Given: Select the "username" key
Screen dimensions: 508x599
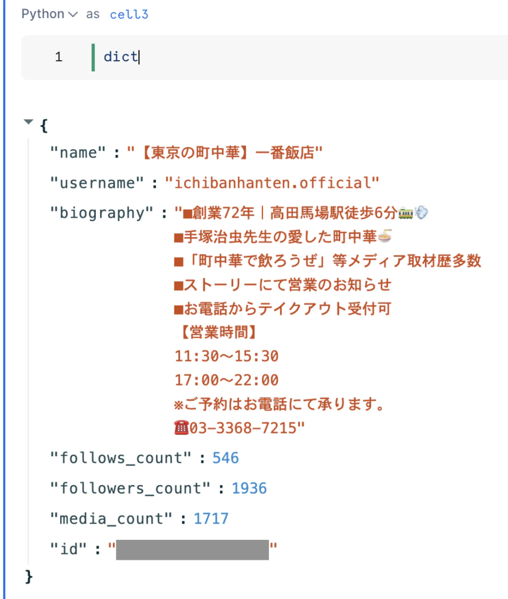Looking at the screenshot, I should [97, 183].
